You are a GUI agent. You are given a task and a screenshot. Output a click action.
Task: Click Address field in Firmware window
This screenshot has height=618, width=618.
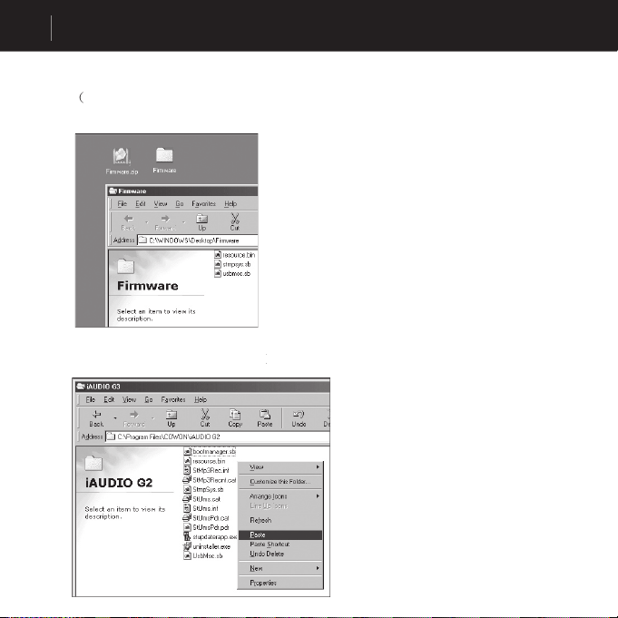(198, 240)
